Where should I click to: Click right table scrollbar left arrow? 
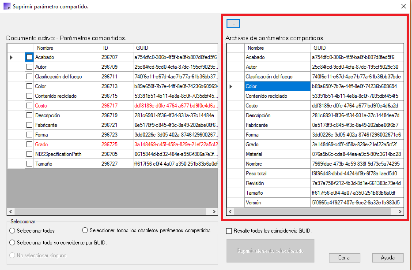pyautogui.click(x=230, y=211)
